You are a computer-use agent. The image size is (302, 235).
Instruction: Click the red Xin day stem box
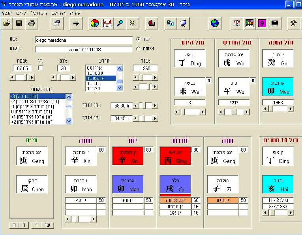(x=128, y=156)
